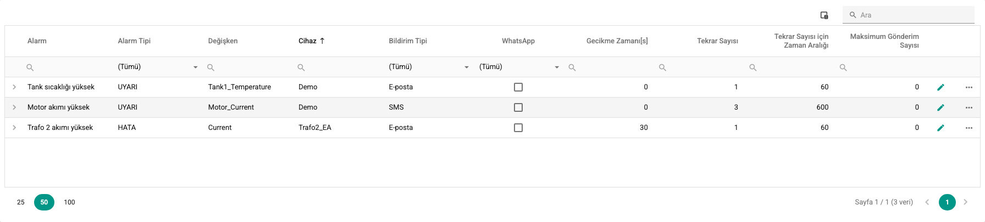985x222 pixels.
Task: Click the search box labeled Ara
Action: tap(909, 15)
